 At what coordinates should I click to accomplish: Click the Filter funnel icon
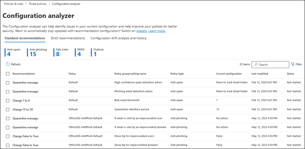[292, 64]
